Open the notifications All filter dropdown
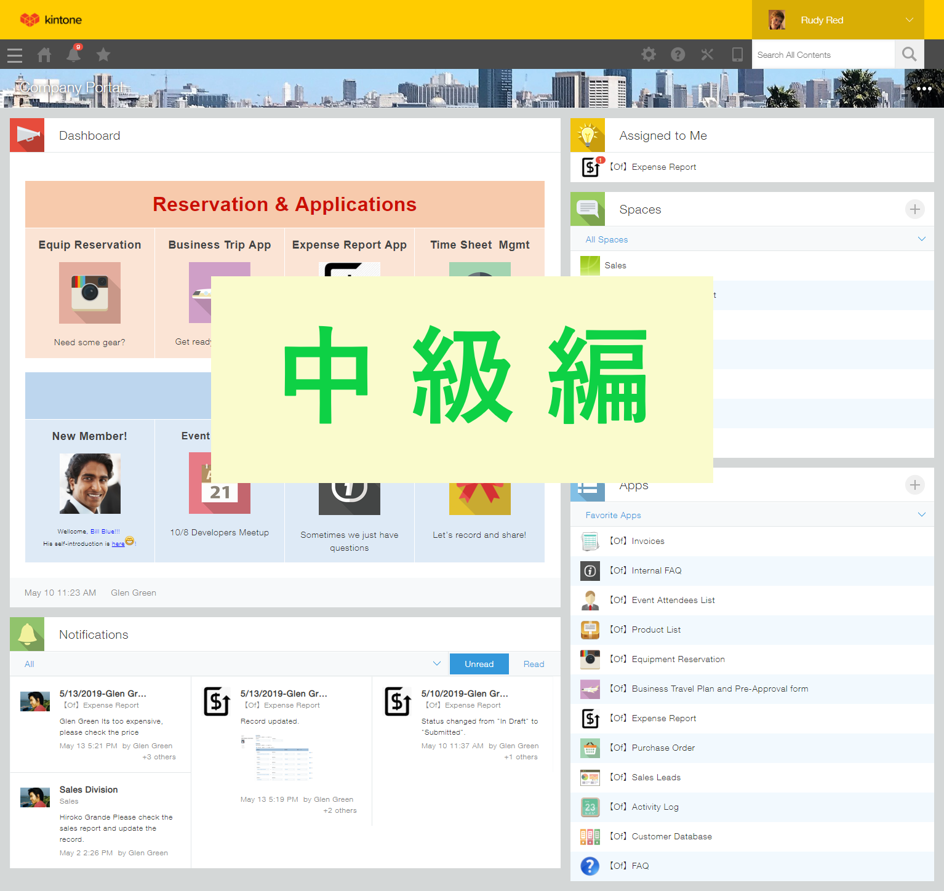The height and width of the screenshot is (891, 944). [436, 664]
